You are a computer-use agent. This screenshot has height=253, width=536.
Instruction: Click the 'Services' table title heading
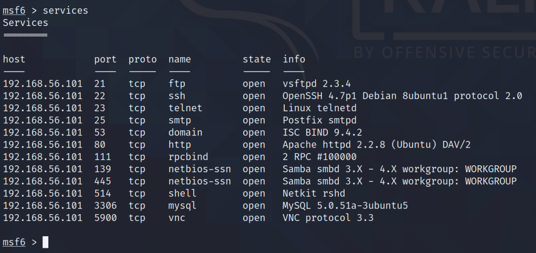[x=25, y=23]
